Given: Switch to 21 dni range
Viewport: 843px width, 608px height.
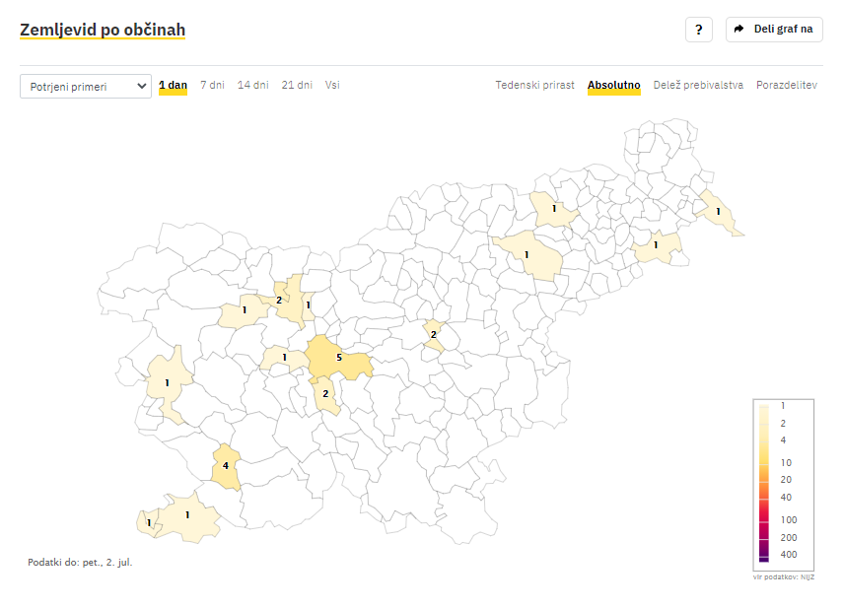Looking at the screenshot, I should tap(297, 86).
